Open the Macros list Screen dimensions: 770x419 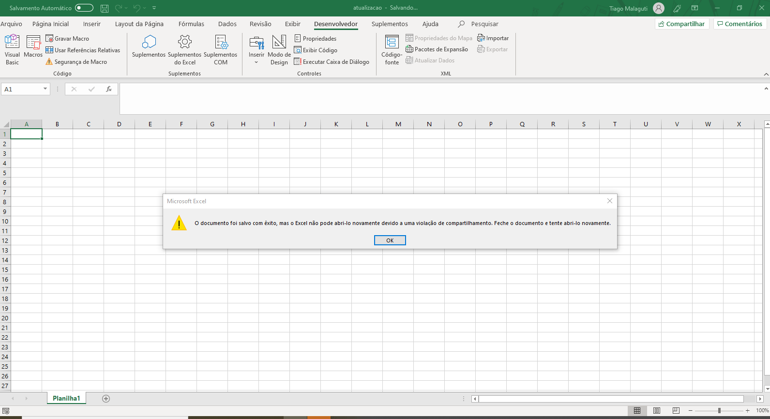click(x=33, y=47)
